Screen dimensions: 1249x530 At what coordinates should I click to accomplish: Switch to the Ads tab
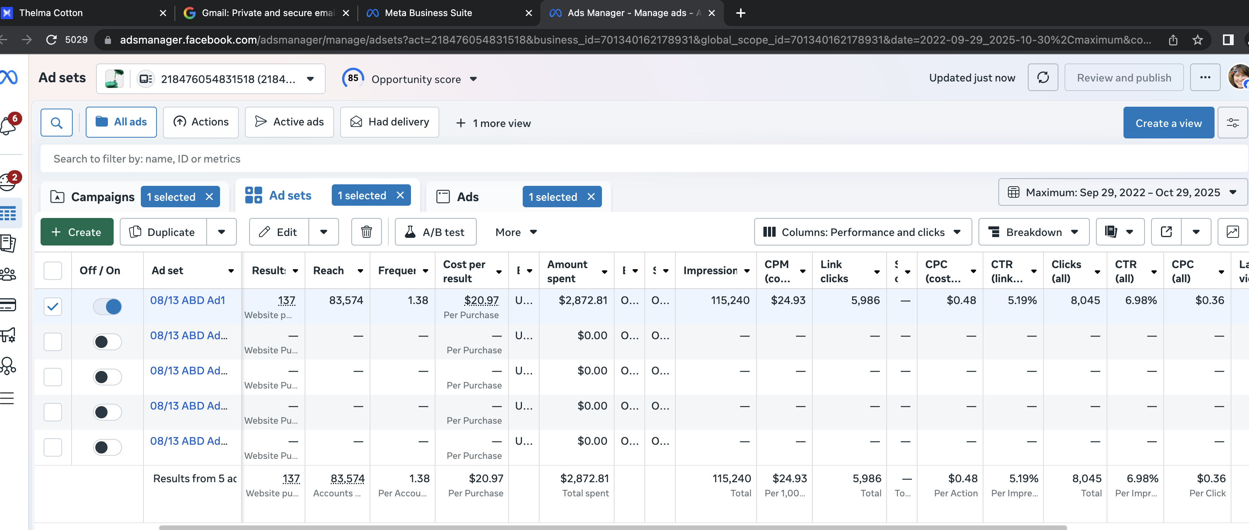[467, 197]
